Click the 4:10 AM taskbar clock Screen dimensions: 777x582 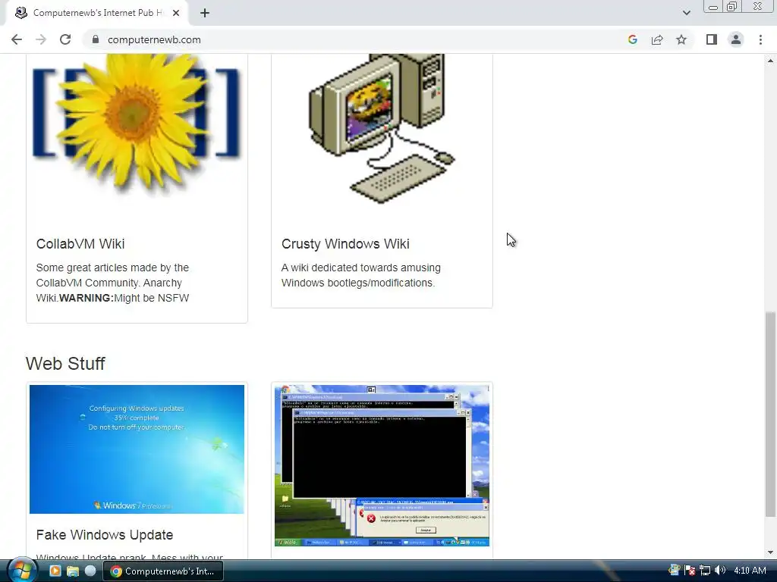[750, 571]
